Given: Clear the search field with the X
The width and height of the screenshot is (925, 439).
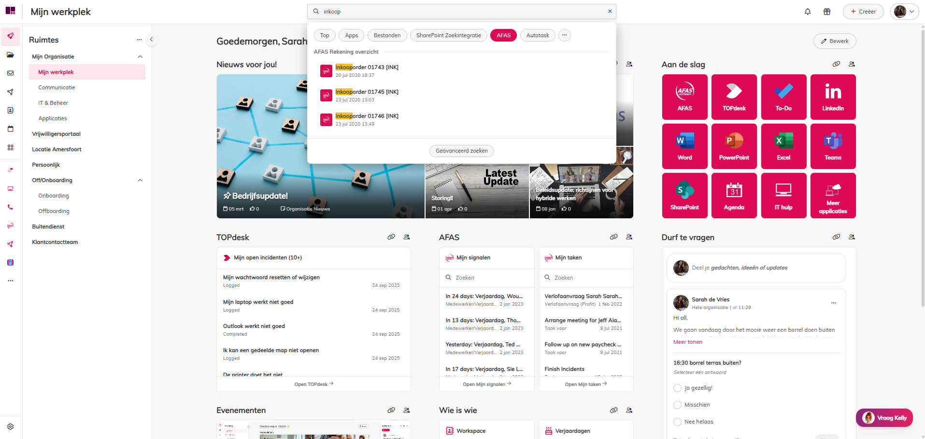Looking at the screenshot, I should click(x=610, y=12).
